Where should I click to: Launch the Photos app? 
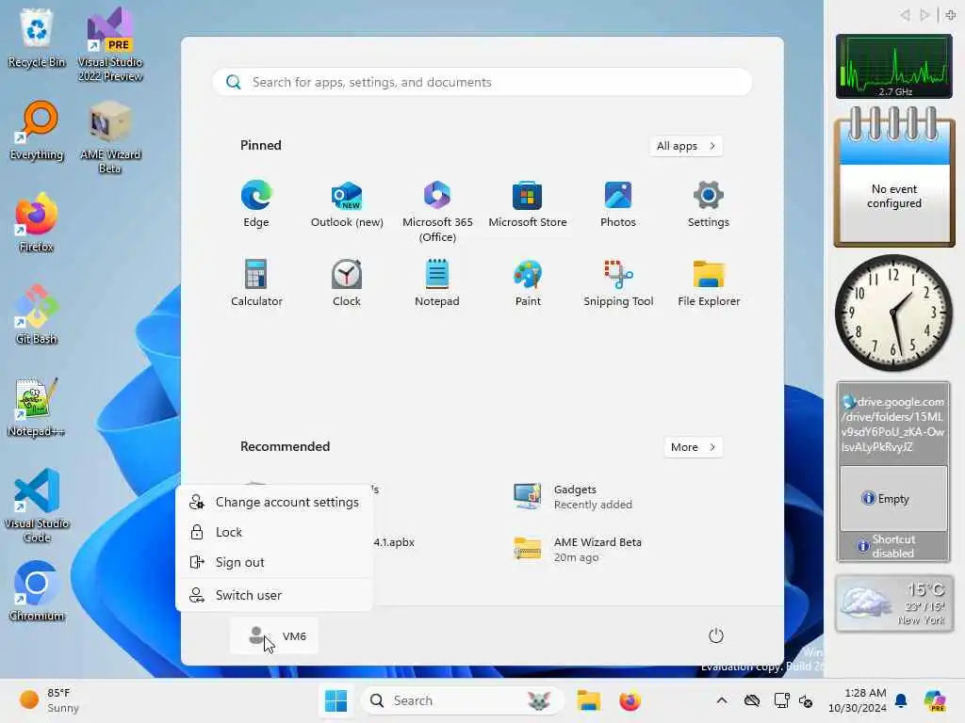618,203
